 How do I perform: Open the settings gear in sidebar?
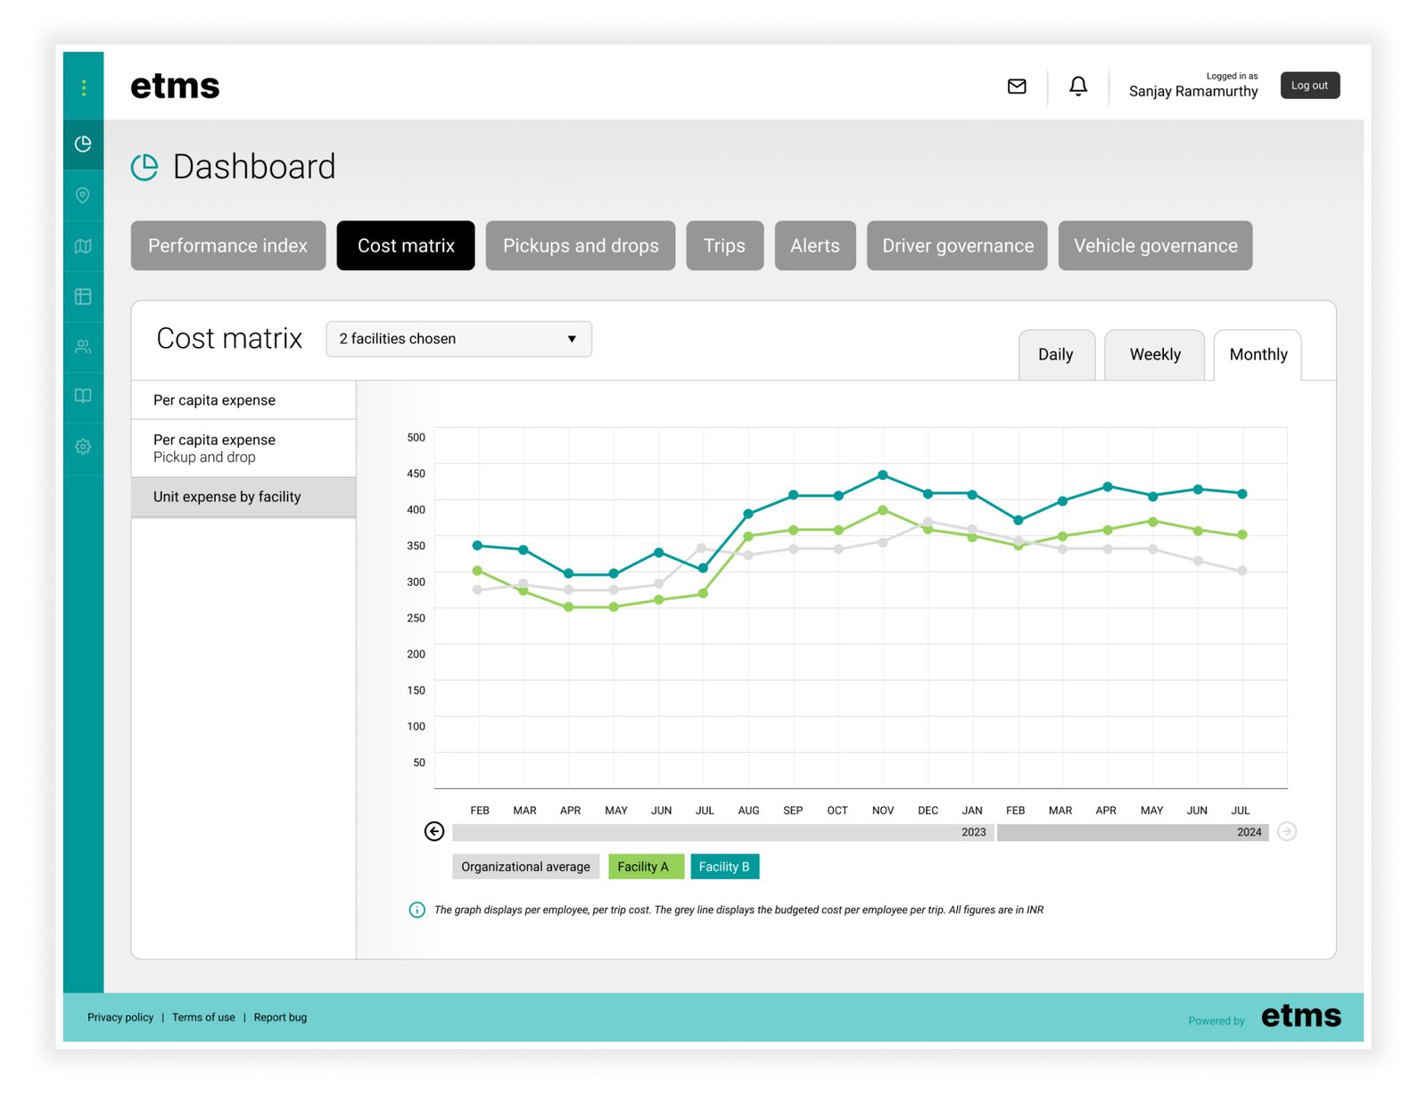(x=83, y=447)
